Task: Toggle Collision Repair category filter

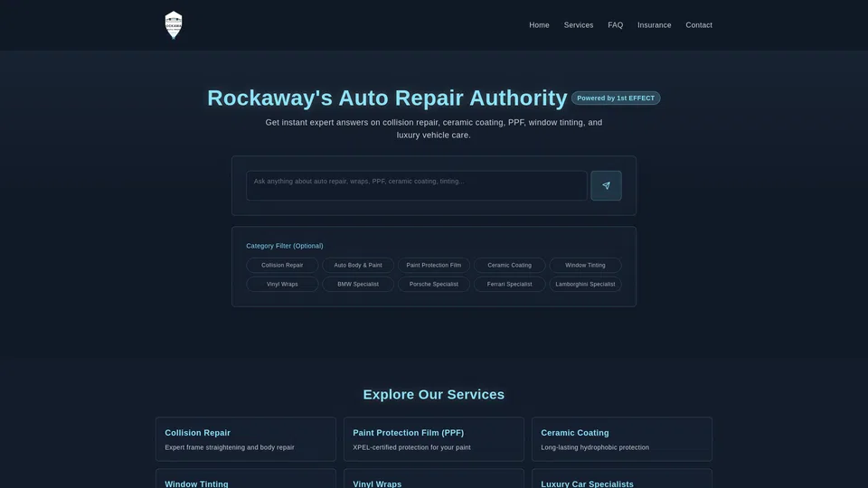Action: [282, 265]
